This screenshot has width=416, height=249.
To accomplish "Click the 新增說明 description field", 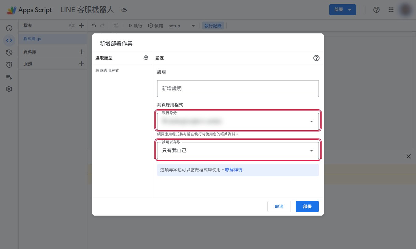I will (238, 89).
